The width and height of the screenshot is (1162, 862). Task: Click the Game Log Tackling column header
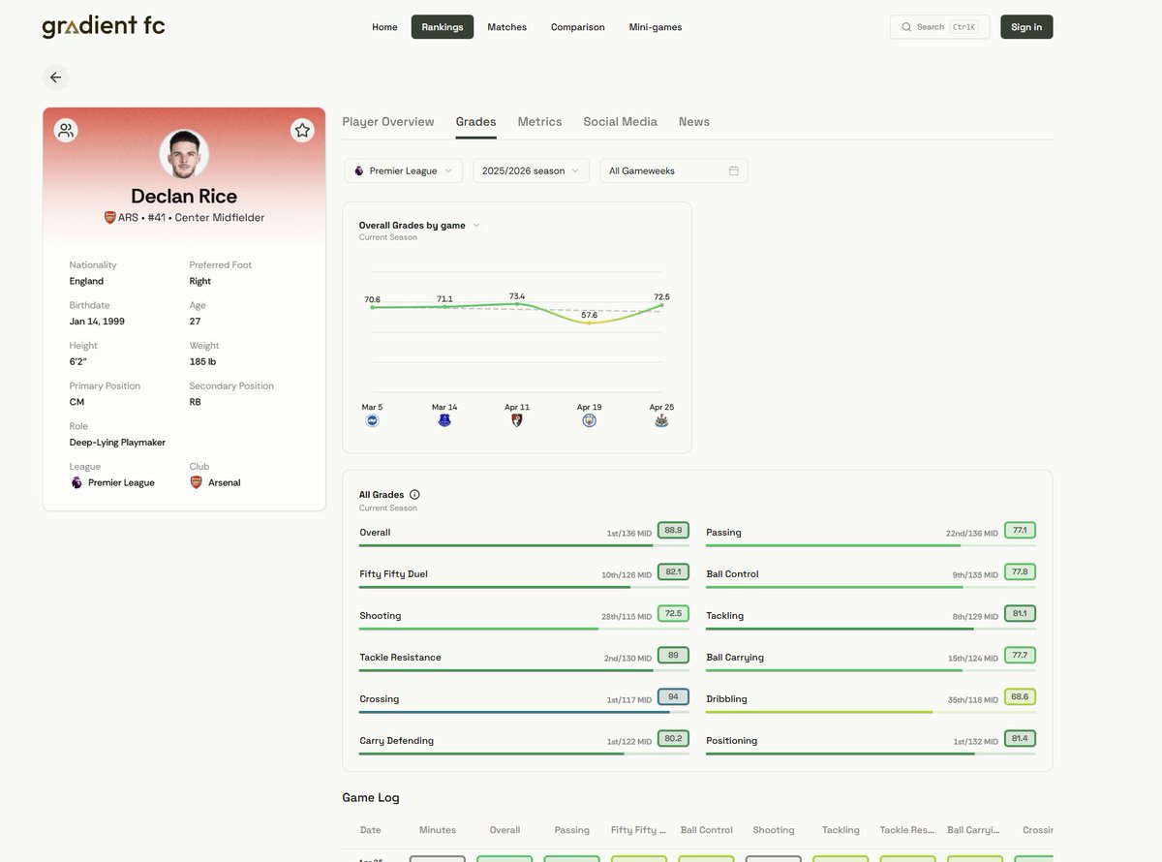coord(841,830)
